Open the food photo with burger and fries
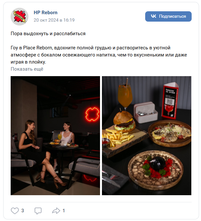 (x=146, y=136)
